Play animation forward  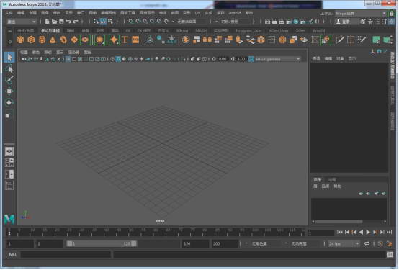coord(368,232)
